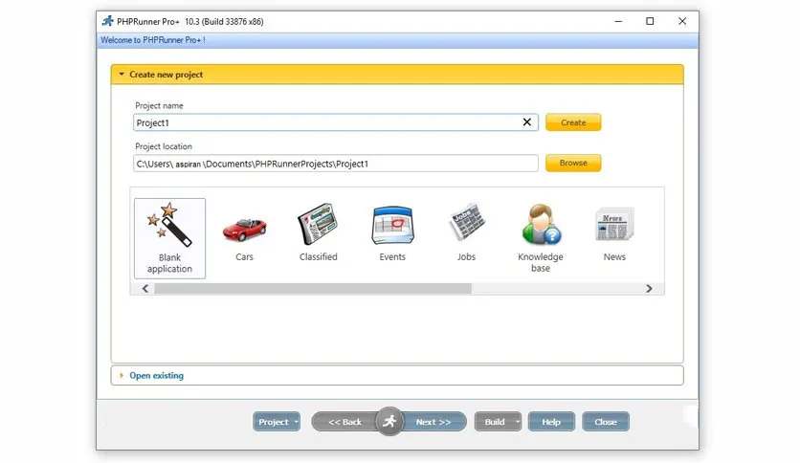800x463 pixels.
Task: Select the Events calendar template
Action: click(x=392, y=225)
